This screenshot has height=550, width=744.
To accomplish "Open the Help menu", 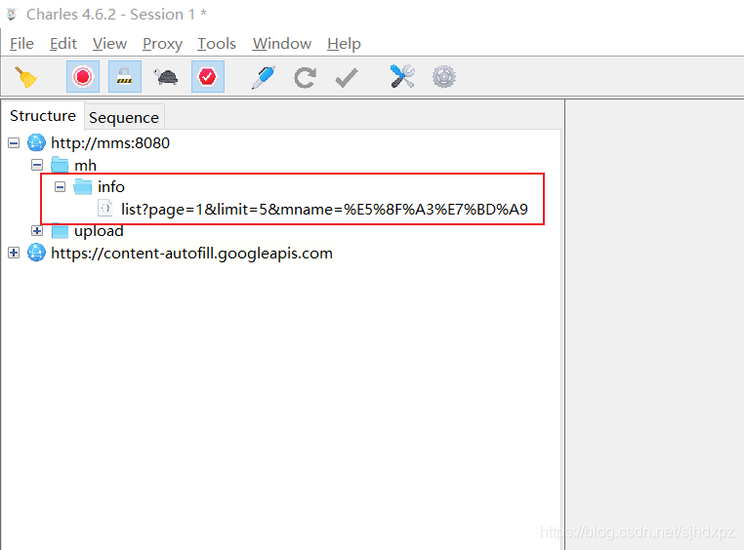I will pyautogui.click(x=344, y=44).
